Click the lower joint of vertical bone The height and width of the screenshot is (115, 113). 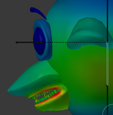(x=107, y=85)
